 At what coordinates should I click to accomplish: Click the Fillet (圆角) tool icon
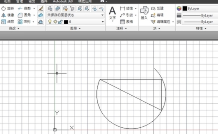(x=20, y=15)
